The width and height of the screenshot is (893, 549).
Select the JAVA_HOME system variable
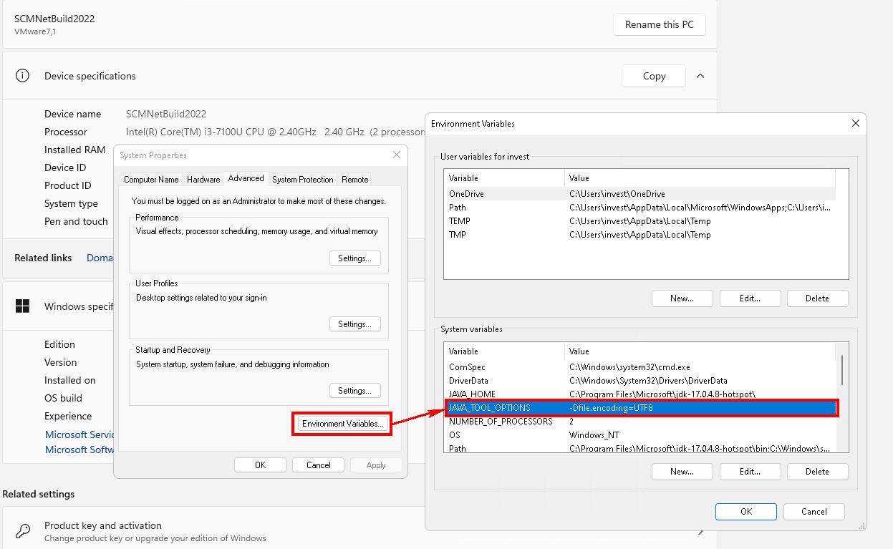pyautogui.click(x=503, y=394)
